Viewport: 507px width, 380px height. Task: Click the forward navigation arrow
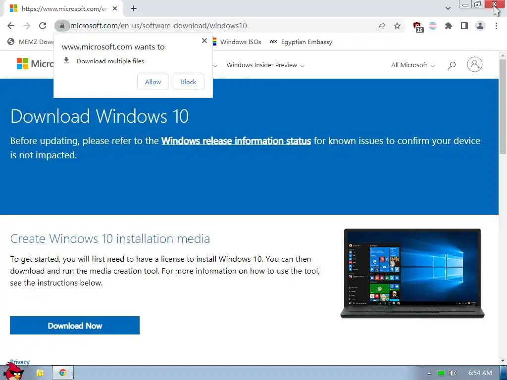(27, 26)
